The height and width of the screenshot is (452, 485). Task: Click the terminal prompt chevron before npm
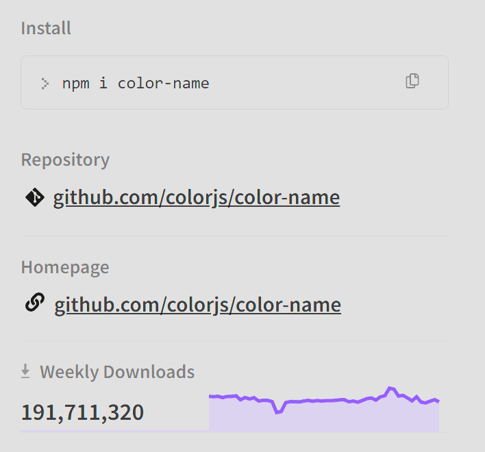45,84
